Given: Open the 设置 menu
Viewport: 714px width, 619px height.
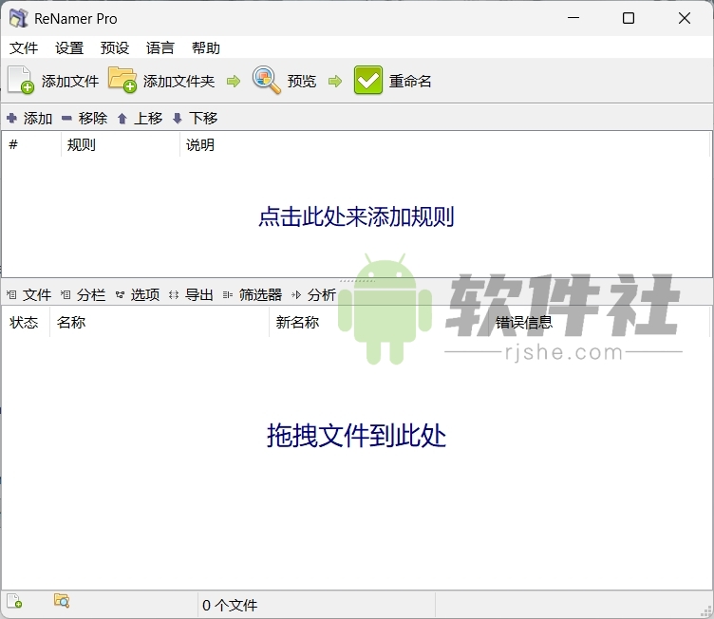Looking at the screenshot, I should pos(69,47).
